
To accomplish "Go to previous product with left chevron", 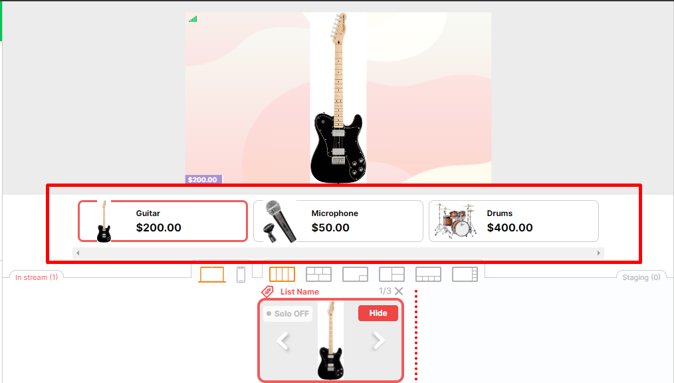I will click(283, 341).
